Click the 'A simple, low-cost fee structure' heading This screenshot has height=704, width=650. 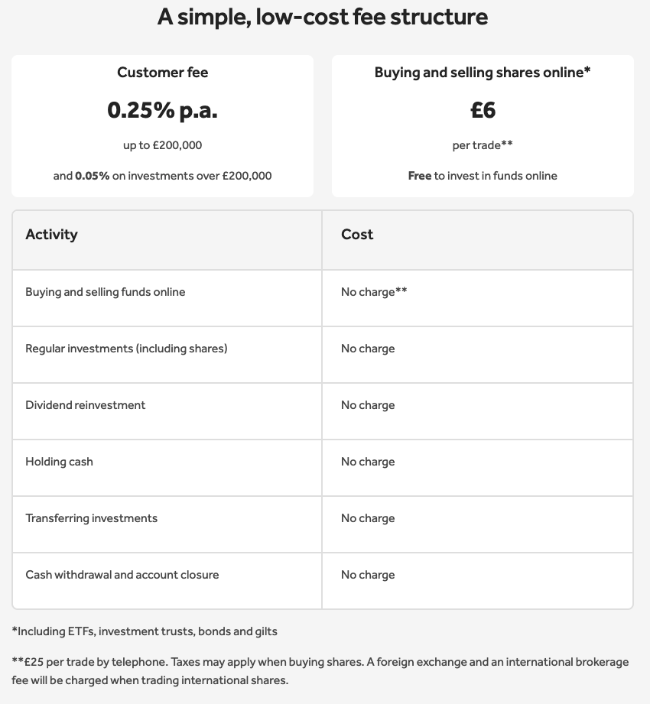tap(323, 17)
